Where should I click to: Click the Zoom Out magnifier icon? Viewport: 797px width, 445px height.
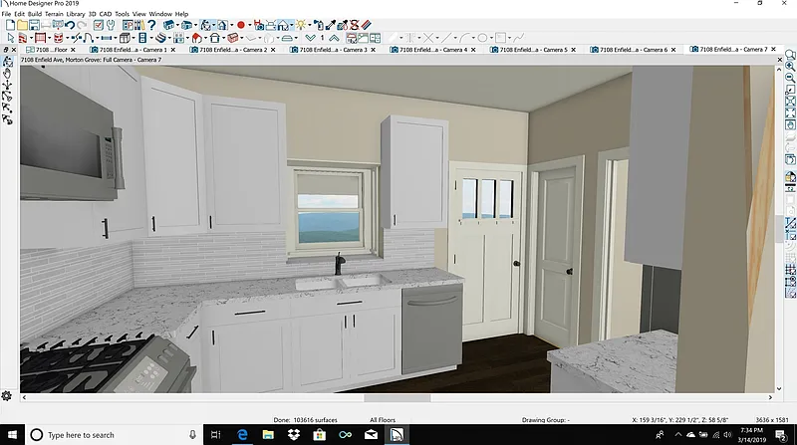(790, 78)
